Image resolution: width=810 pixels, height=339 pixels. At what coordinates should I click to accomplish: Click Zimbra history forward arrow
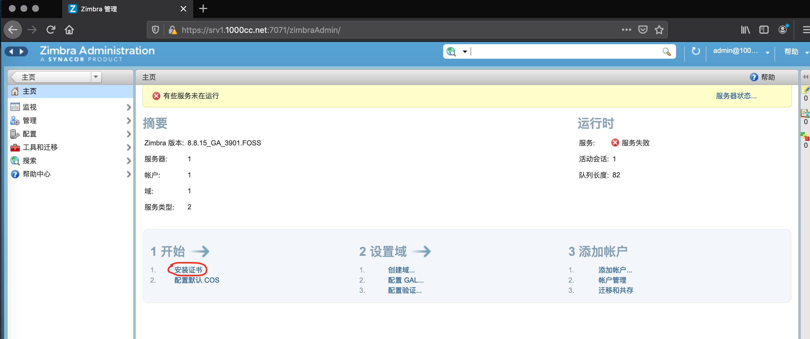point(22,51)
